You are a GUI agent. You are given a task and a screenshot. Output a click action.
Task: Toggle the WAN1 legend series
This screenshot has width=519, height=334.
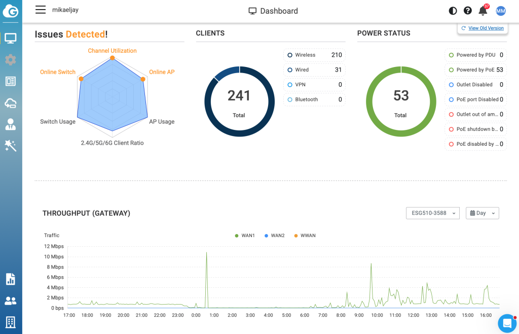(x=245, y=236)
